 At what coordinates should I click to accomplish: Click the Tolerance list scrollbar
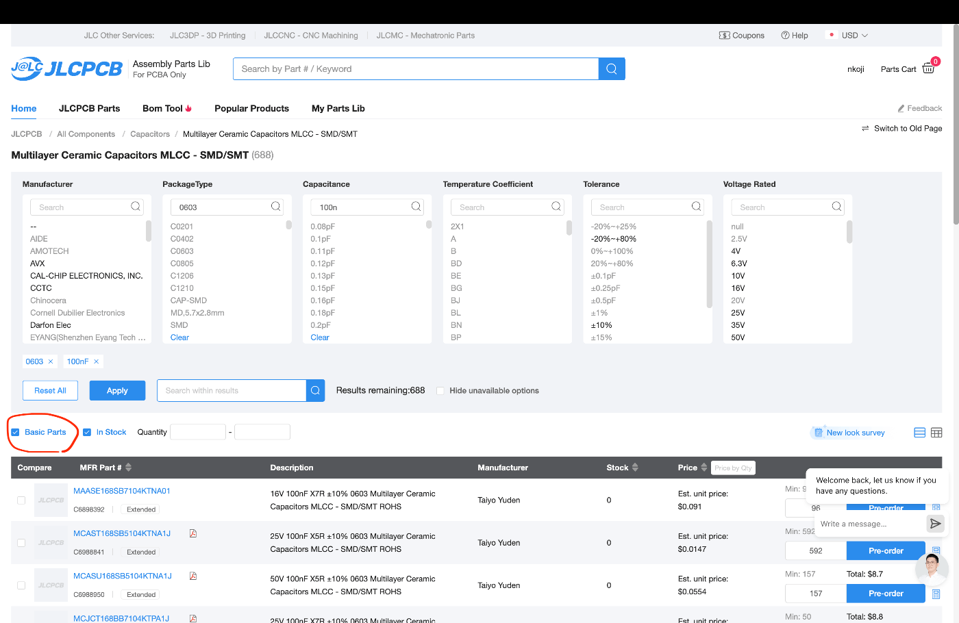point(709,264)
